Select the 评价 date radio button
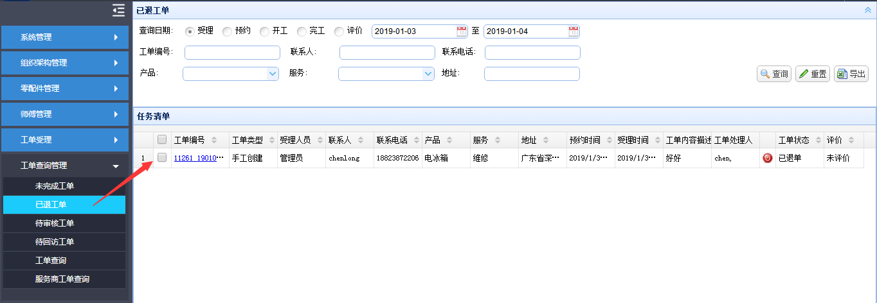This screenshot has height=303, width=877. tap(339, 31)
